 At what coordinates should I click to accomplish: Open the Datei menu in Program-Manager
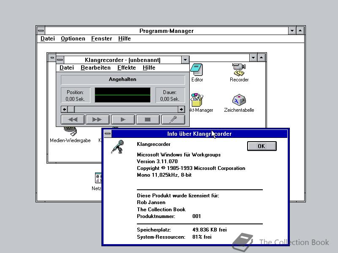(48, 38)
